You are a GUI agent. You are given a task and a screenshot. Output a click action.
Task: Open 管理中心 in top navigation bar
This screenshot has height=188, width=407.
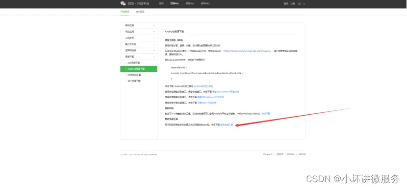190,3
